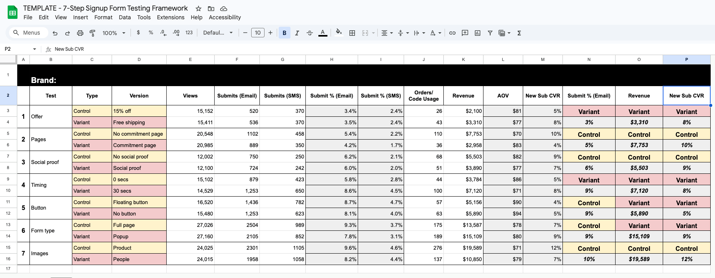
Task: Click the redo arrow icon
Action: point(68,33)
